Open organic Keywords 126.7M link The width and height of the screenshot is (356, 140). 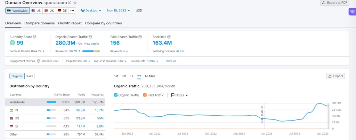73,51
